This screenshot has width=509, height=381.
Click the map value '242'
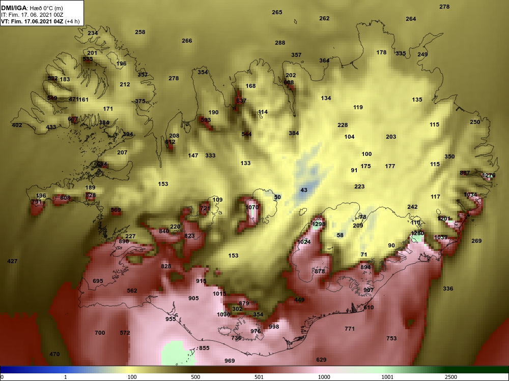coord(412,207)
